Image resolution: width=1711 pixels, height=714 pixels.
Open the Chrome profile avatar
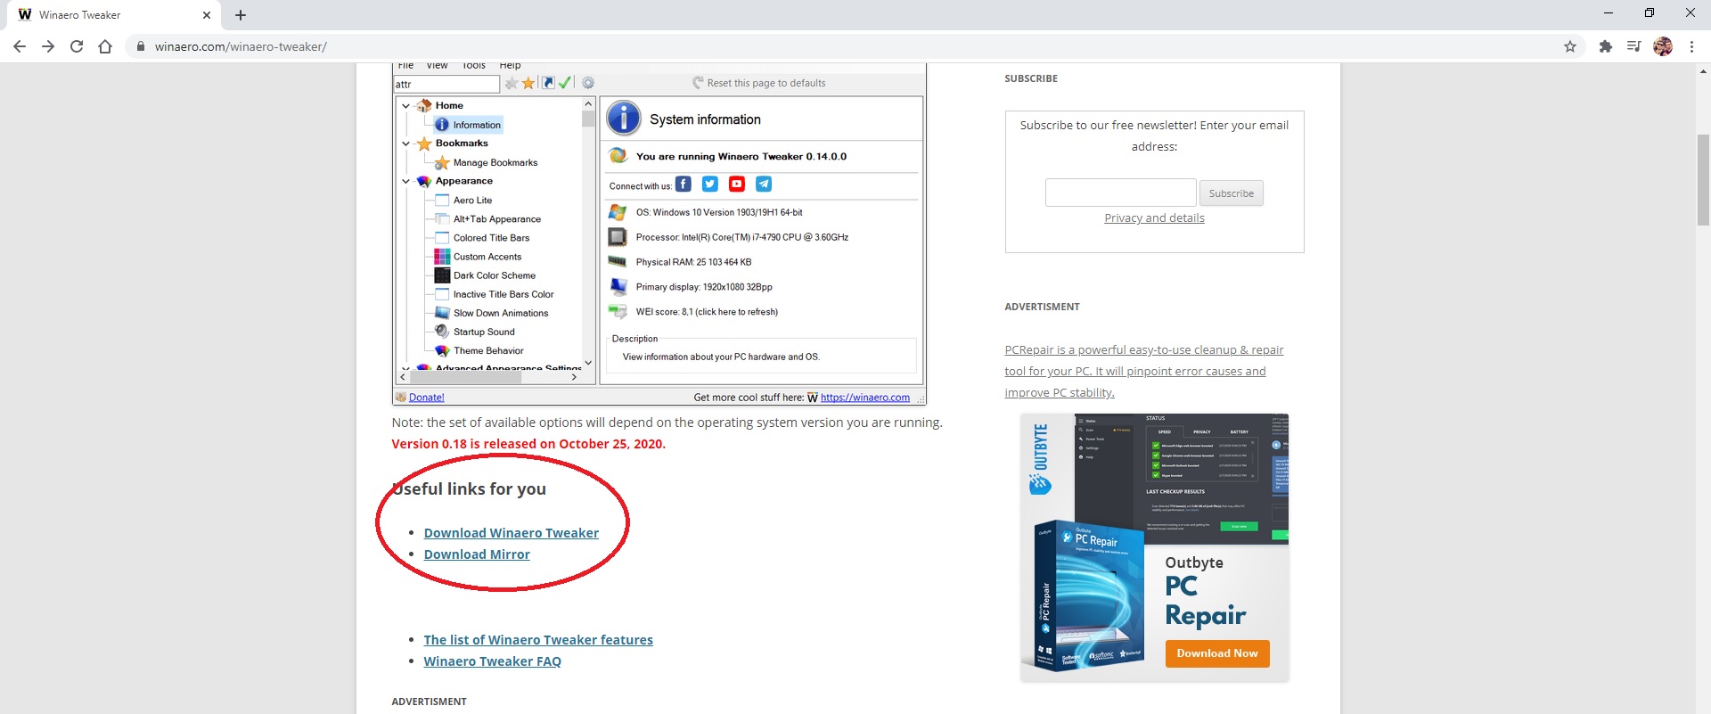[1663, 46]
